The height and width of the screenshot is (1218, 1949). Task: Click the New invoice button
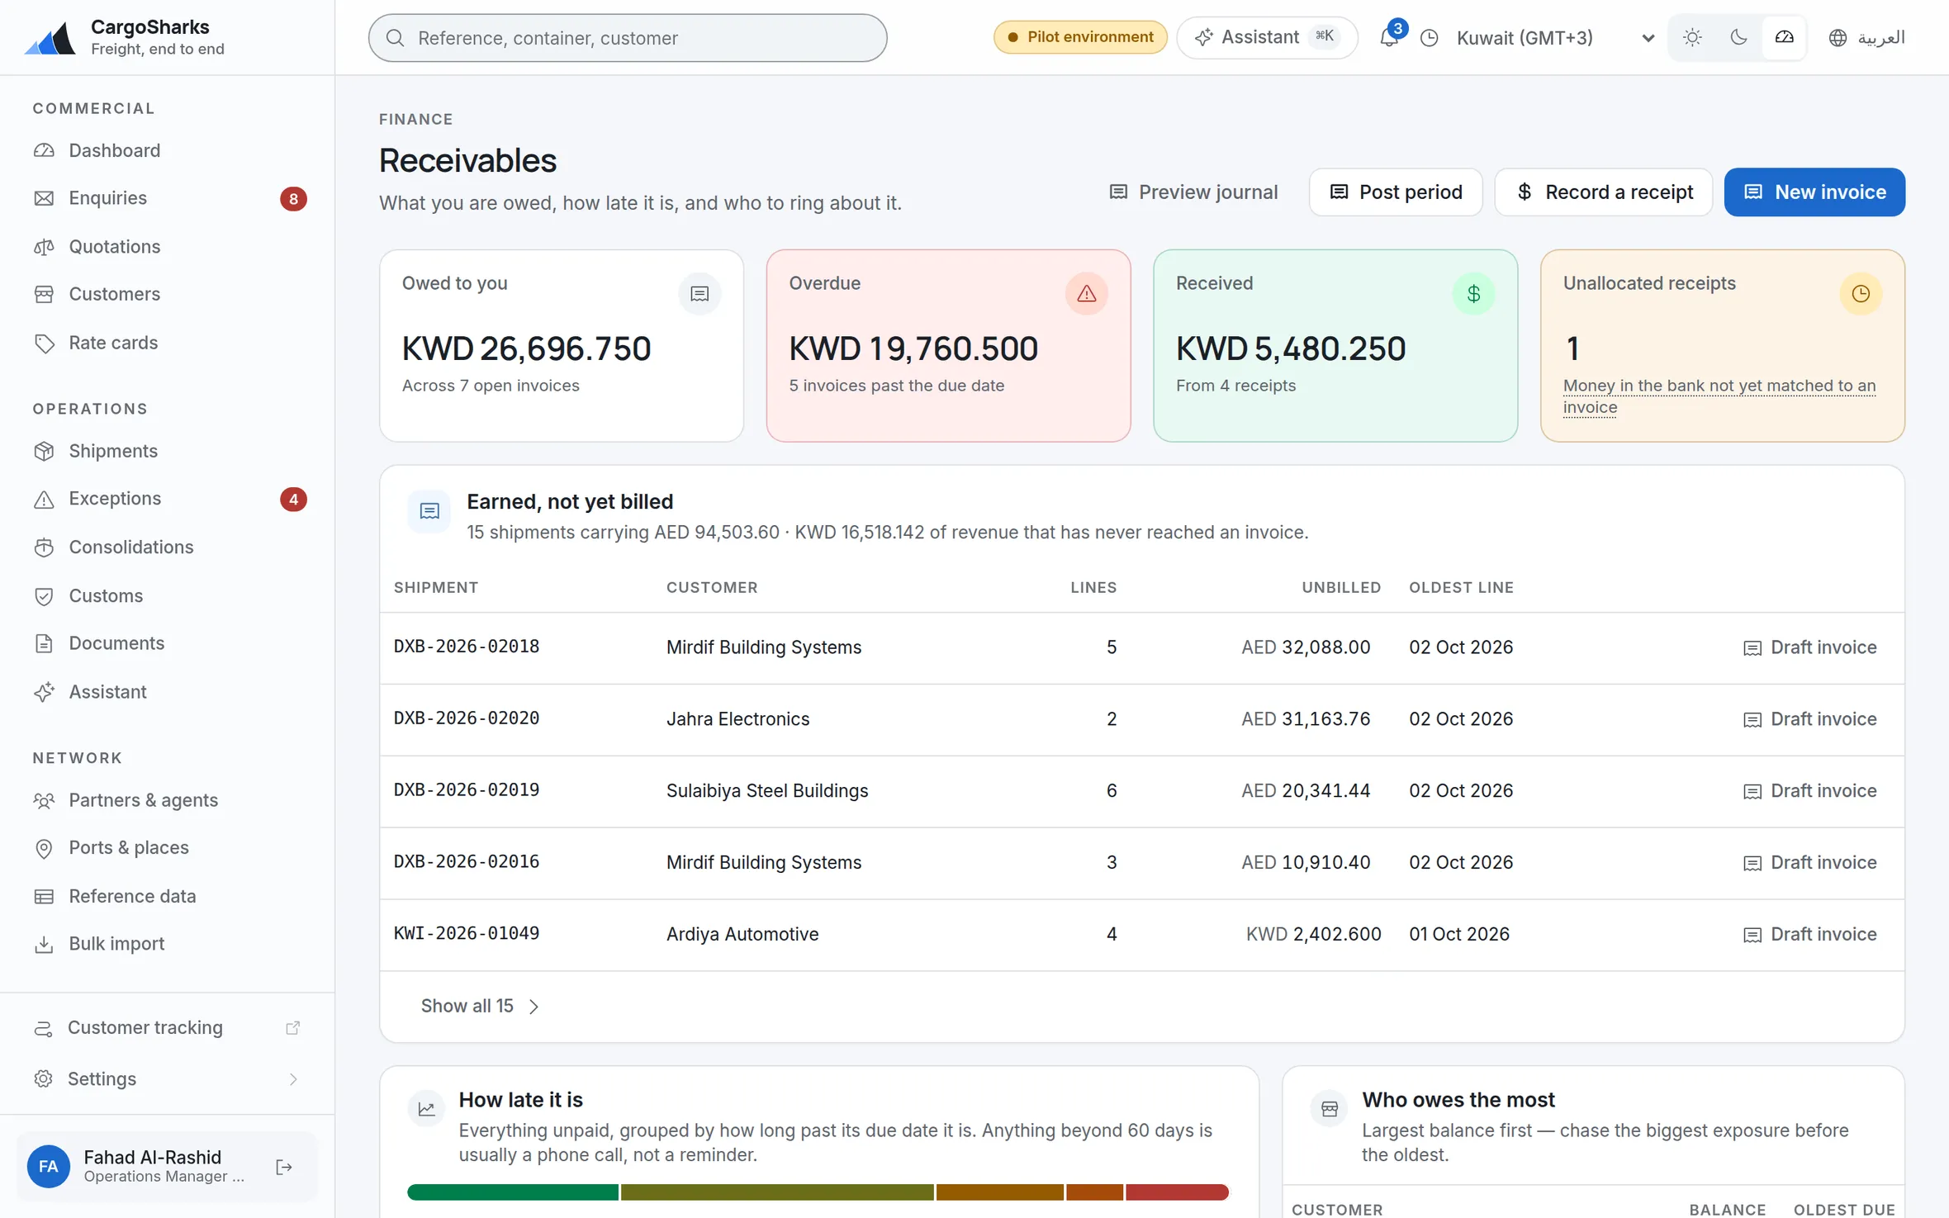[1814, 192]
